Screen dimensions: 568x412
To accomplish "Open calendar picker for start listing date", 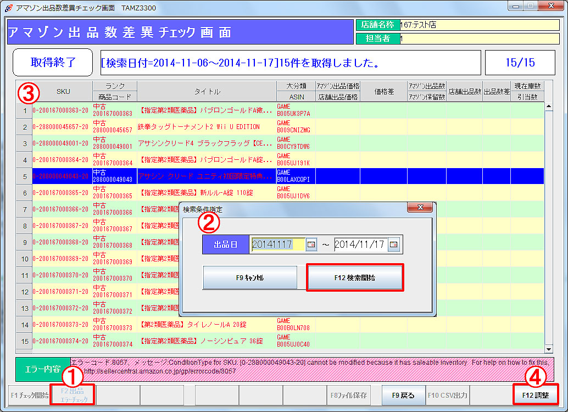I will coord(311,244).
